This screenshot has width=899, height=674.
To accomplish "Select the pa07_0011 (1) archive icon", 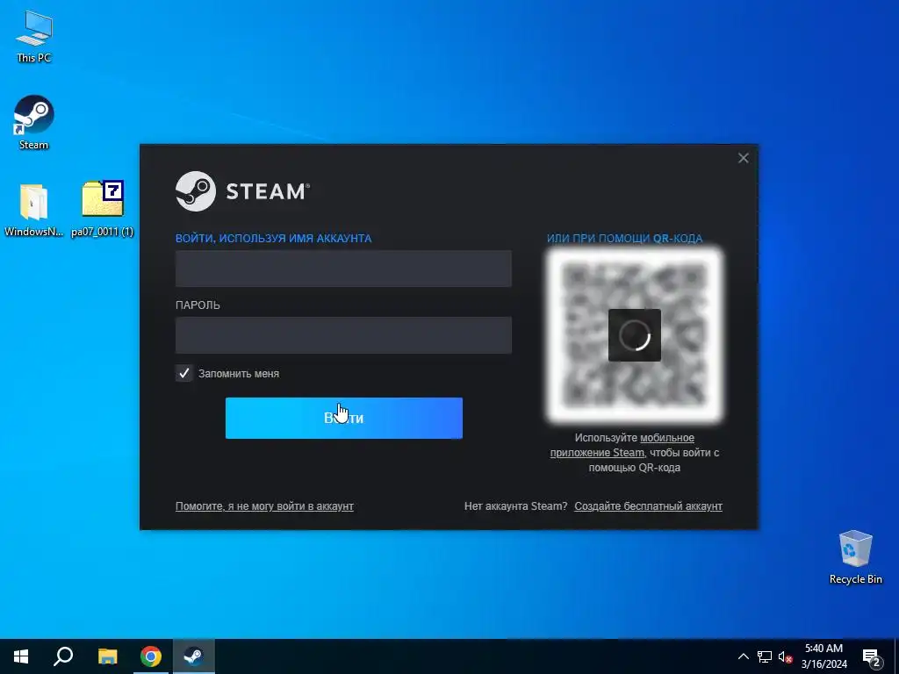I will coord(103,209).
